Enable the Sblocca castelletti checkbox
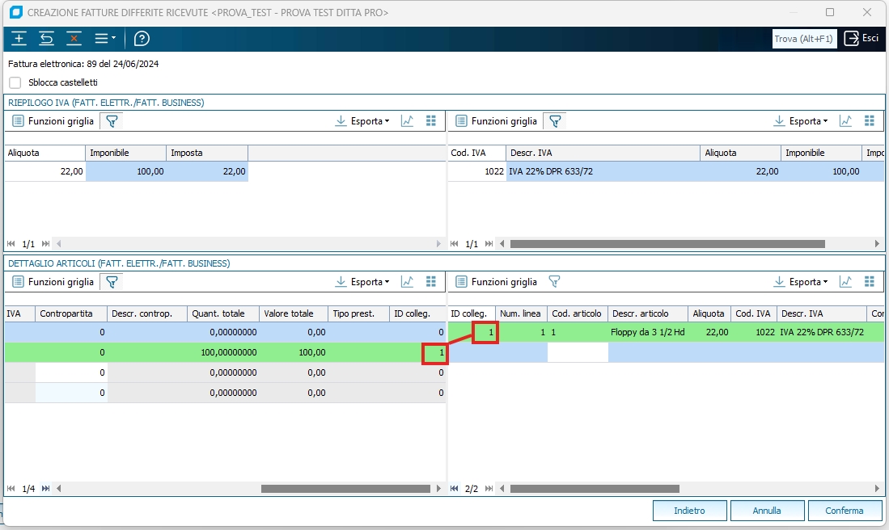This screenshot has width=889, height=530. coord(15,82)
